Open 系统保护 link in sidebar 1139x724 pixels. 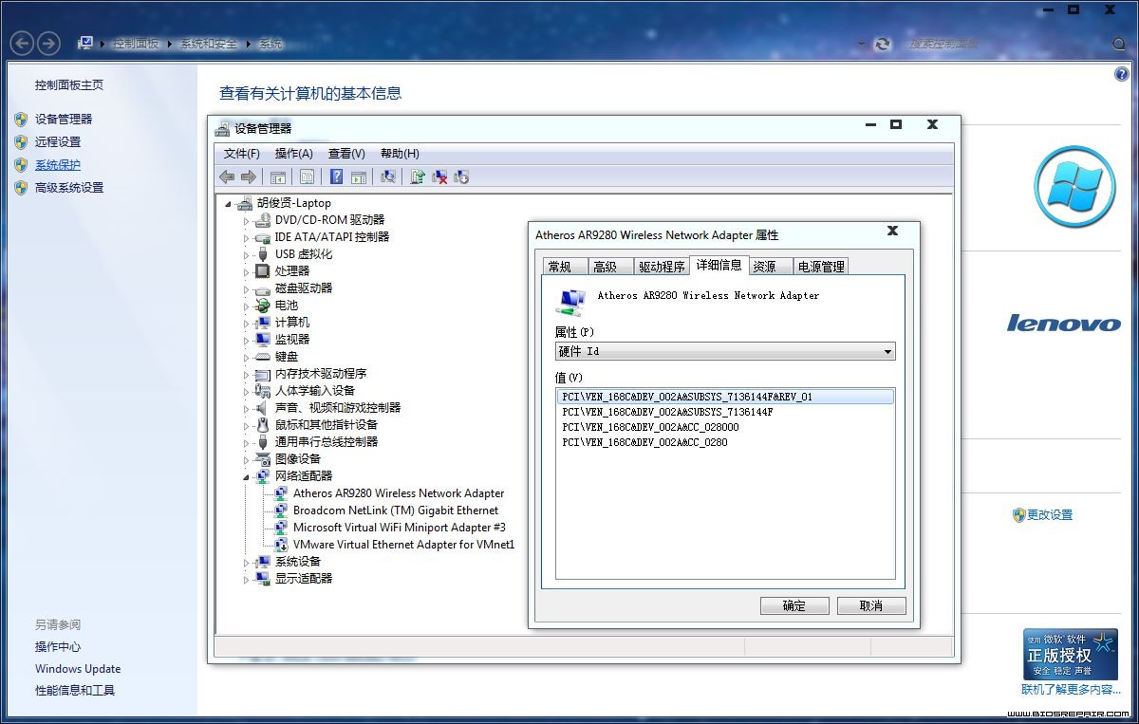pos(58,165)
